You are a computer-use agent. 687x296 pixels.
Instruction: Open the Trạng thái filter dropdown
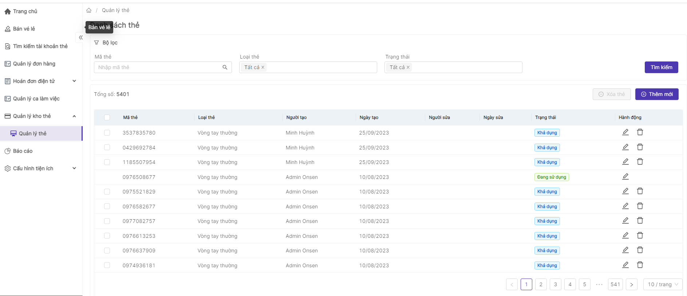tap(466, 67)
